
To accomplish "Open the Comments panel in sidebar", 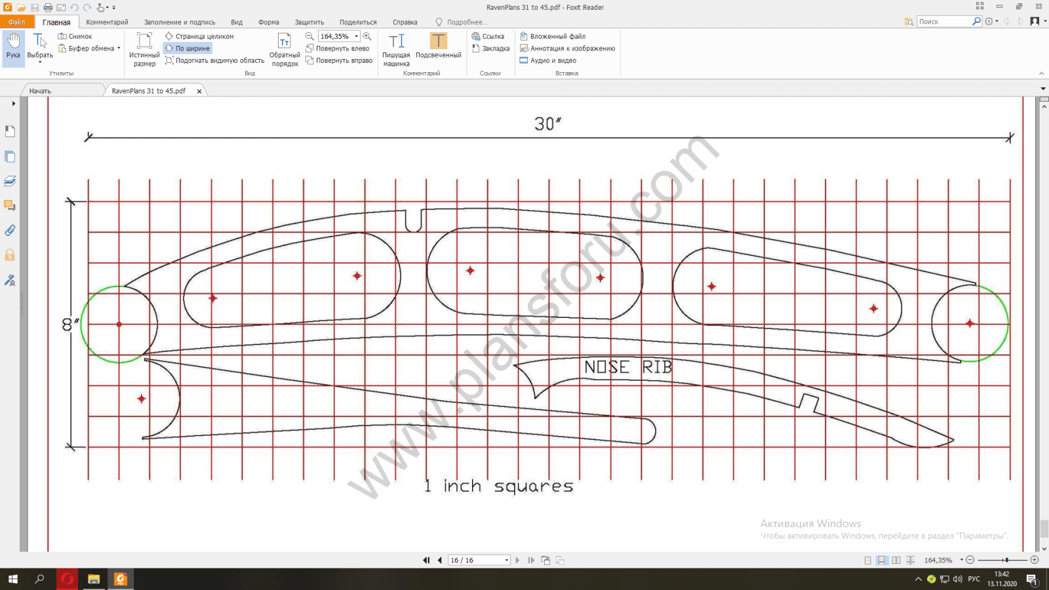I will pos(10,206).
